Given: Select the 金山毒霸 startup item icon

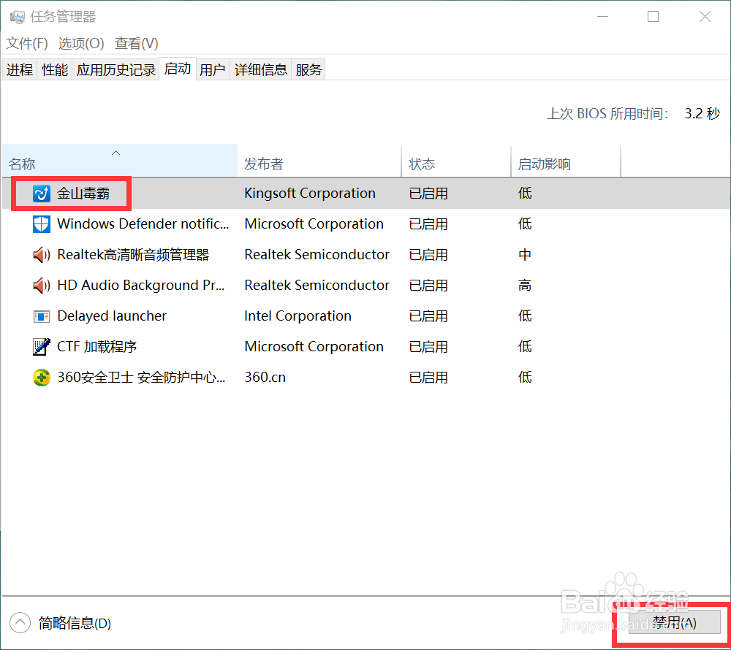Looking at the screenshot, I should 41,193.
